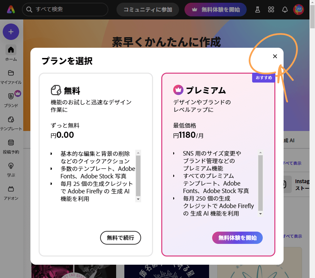Click the 無料 plan icon
The width and height of the screenshot is (315, 278).
(x=56, y=90)
